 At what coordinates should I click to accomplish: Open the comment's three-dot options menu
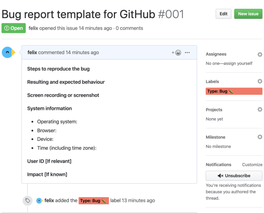coord(187,52)
